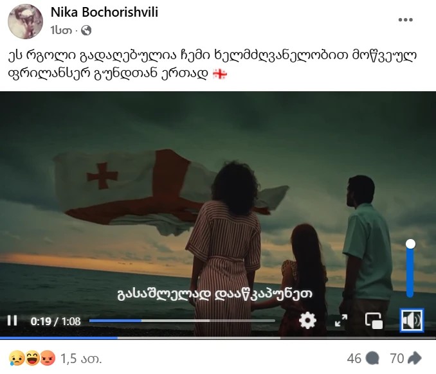Show the laughing reaction list
Image resolution: width=436 pixels, height=374 pixels.
(x=33, y=359)
